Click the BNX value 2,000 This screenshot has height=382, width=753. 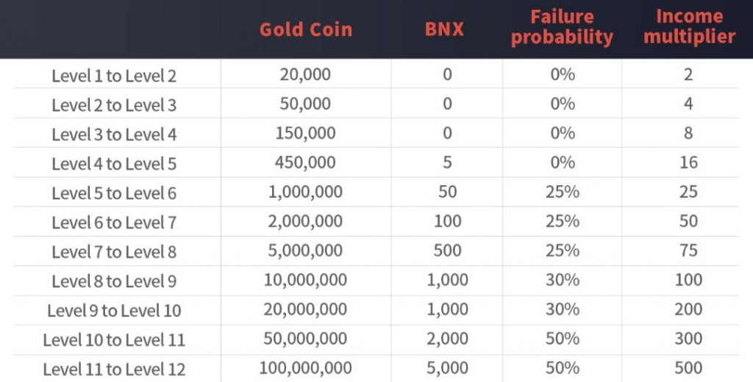[447, 339]
